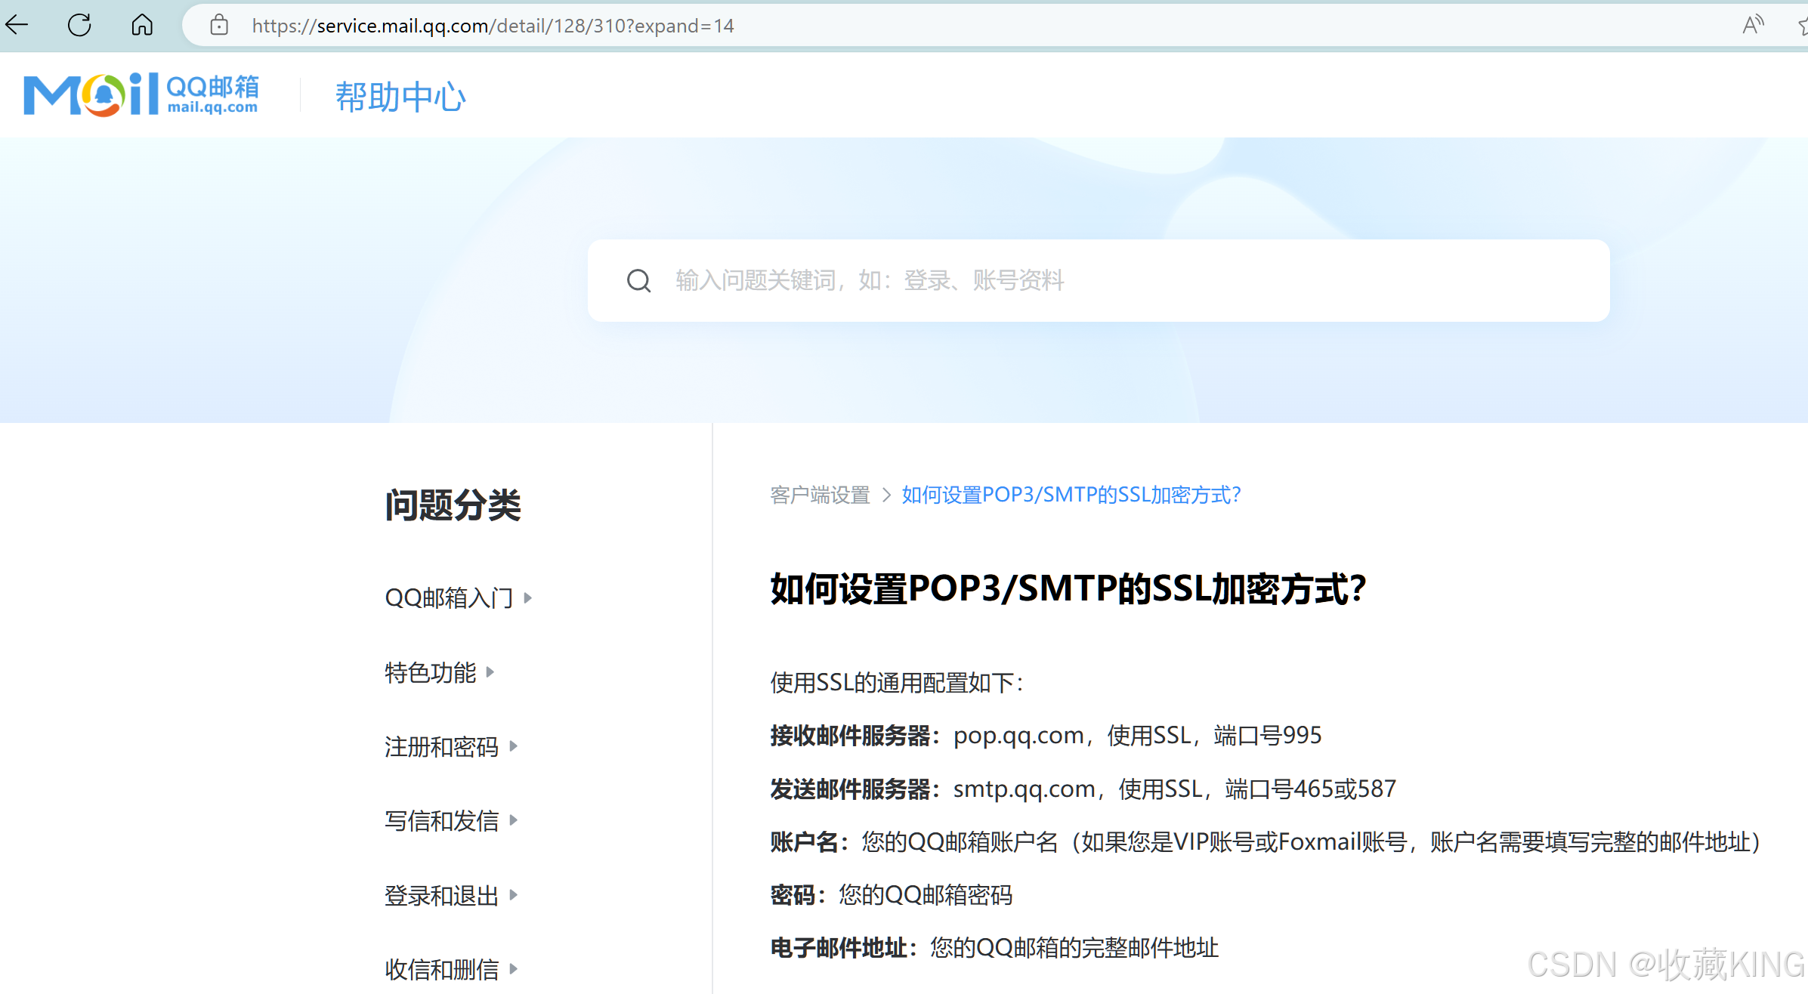The image size is (1808, 994).
Task: Click the browser back arrow
Action: [x=17, y=25]
